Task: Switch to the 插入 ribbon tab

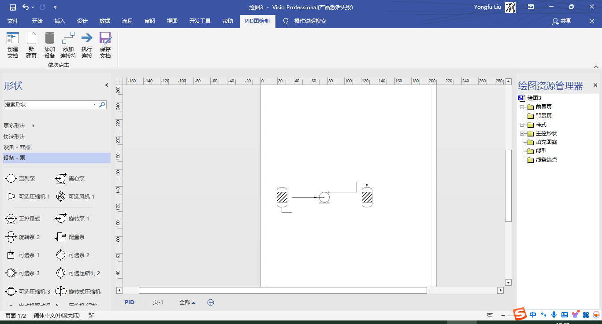Action: click(x=59, y=21)
